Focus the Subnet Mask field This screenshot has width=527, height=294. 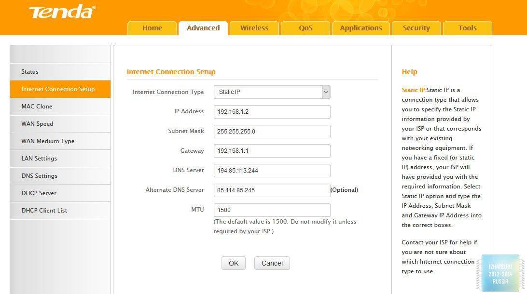tap(272, 132)
